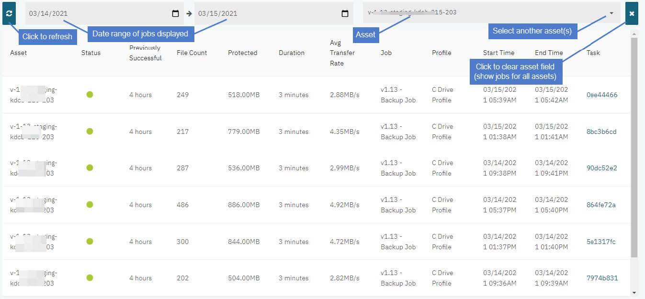Open task link 8bc3b6cd
Viewport: 645px width, 299px height.
[x=601, y=132]
